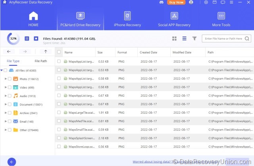Select checkbox for MapsMedTile row
Image resolution: width=254 pixels, height=166 pixels.
click(59, 121)
